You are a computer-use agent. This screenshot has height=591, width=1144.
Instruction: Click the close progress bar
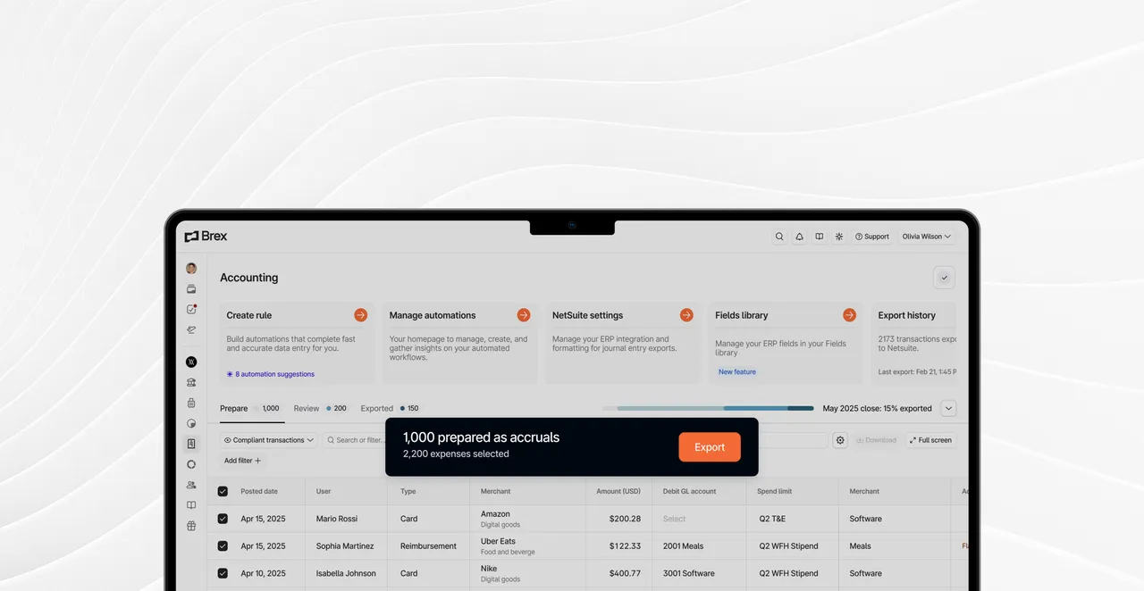tap(708, 409)
